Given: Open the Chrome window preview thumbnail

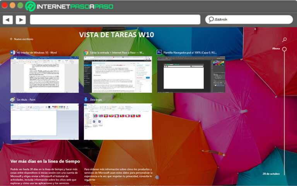Looking at the screenshot, I should [x=118, y=74].
